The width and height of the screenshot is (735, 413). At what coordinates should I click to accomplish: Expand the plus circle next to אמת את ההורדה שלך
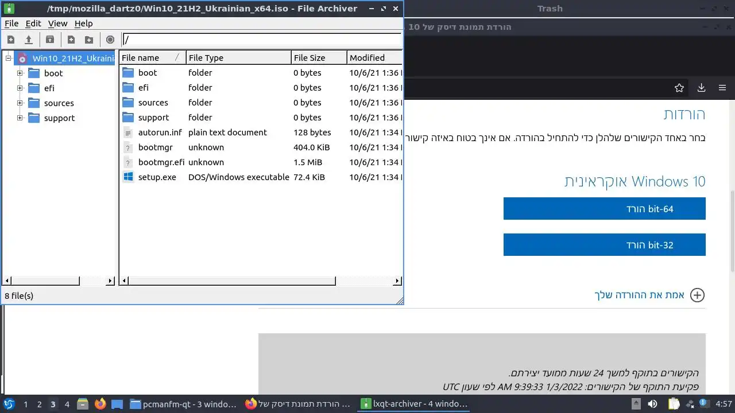pyautogui.click(x=697, y=295)
